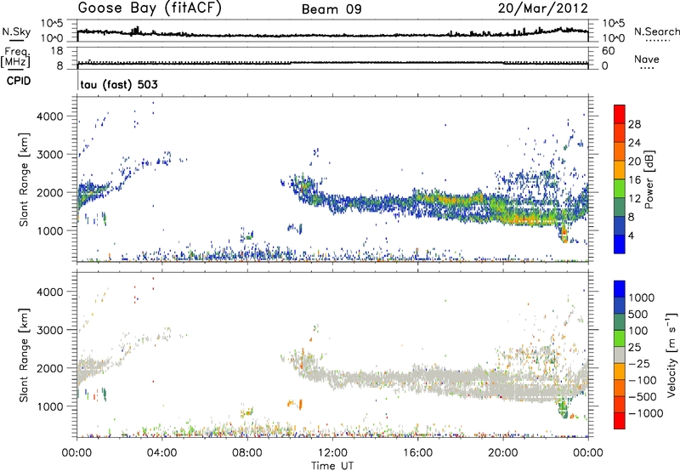Click "3000" on the power panel range axis
680x471 pixels.
click(49, 155)
